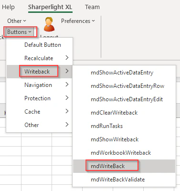Select mdShowWriteback option
The image size is (180, 191).
(124, 139)
